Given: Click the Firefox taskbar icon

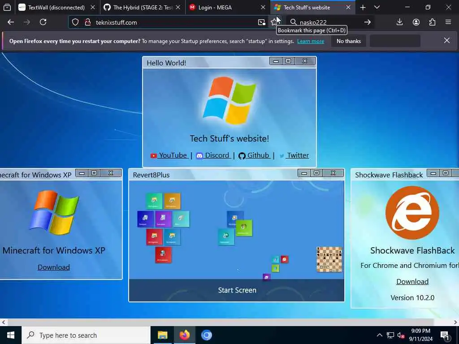Looking at the screenshot, I should (x=184, y=335).
